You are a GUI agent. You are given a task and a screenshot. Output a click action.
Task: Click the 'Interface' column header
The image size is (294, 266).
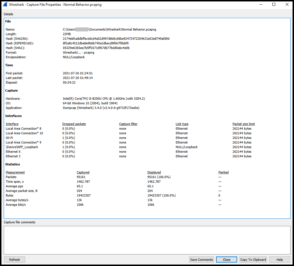(x=12, y=124)
